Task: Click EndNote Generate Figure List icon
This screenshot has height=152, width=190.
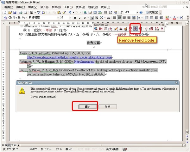Action: 151,29
